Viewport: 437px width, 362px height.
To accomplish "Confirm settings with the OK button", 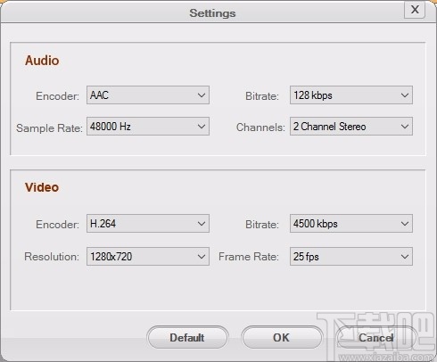I will (282, 338).
